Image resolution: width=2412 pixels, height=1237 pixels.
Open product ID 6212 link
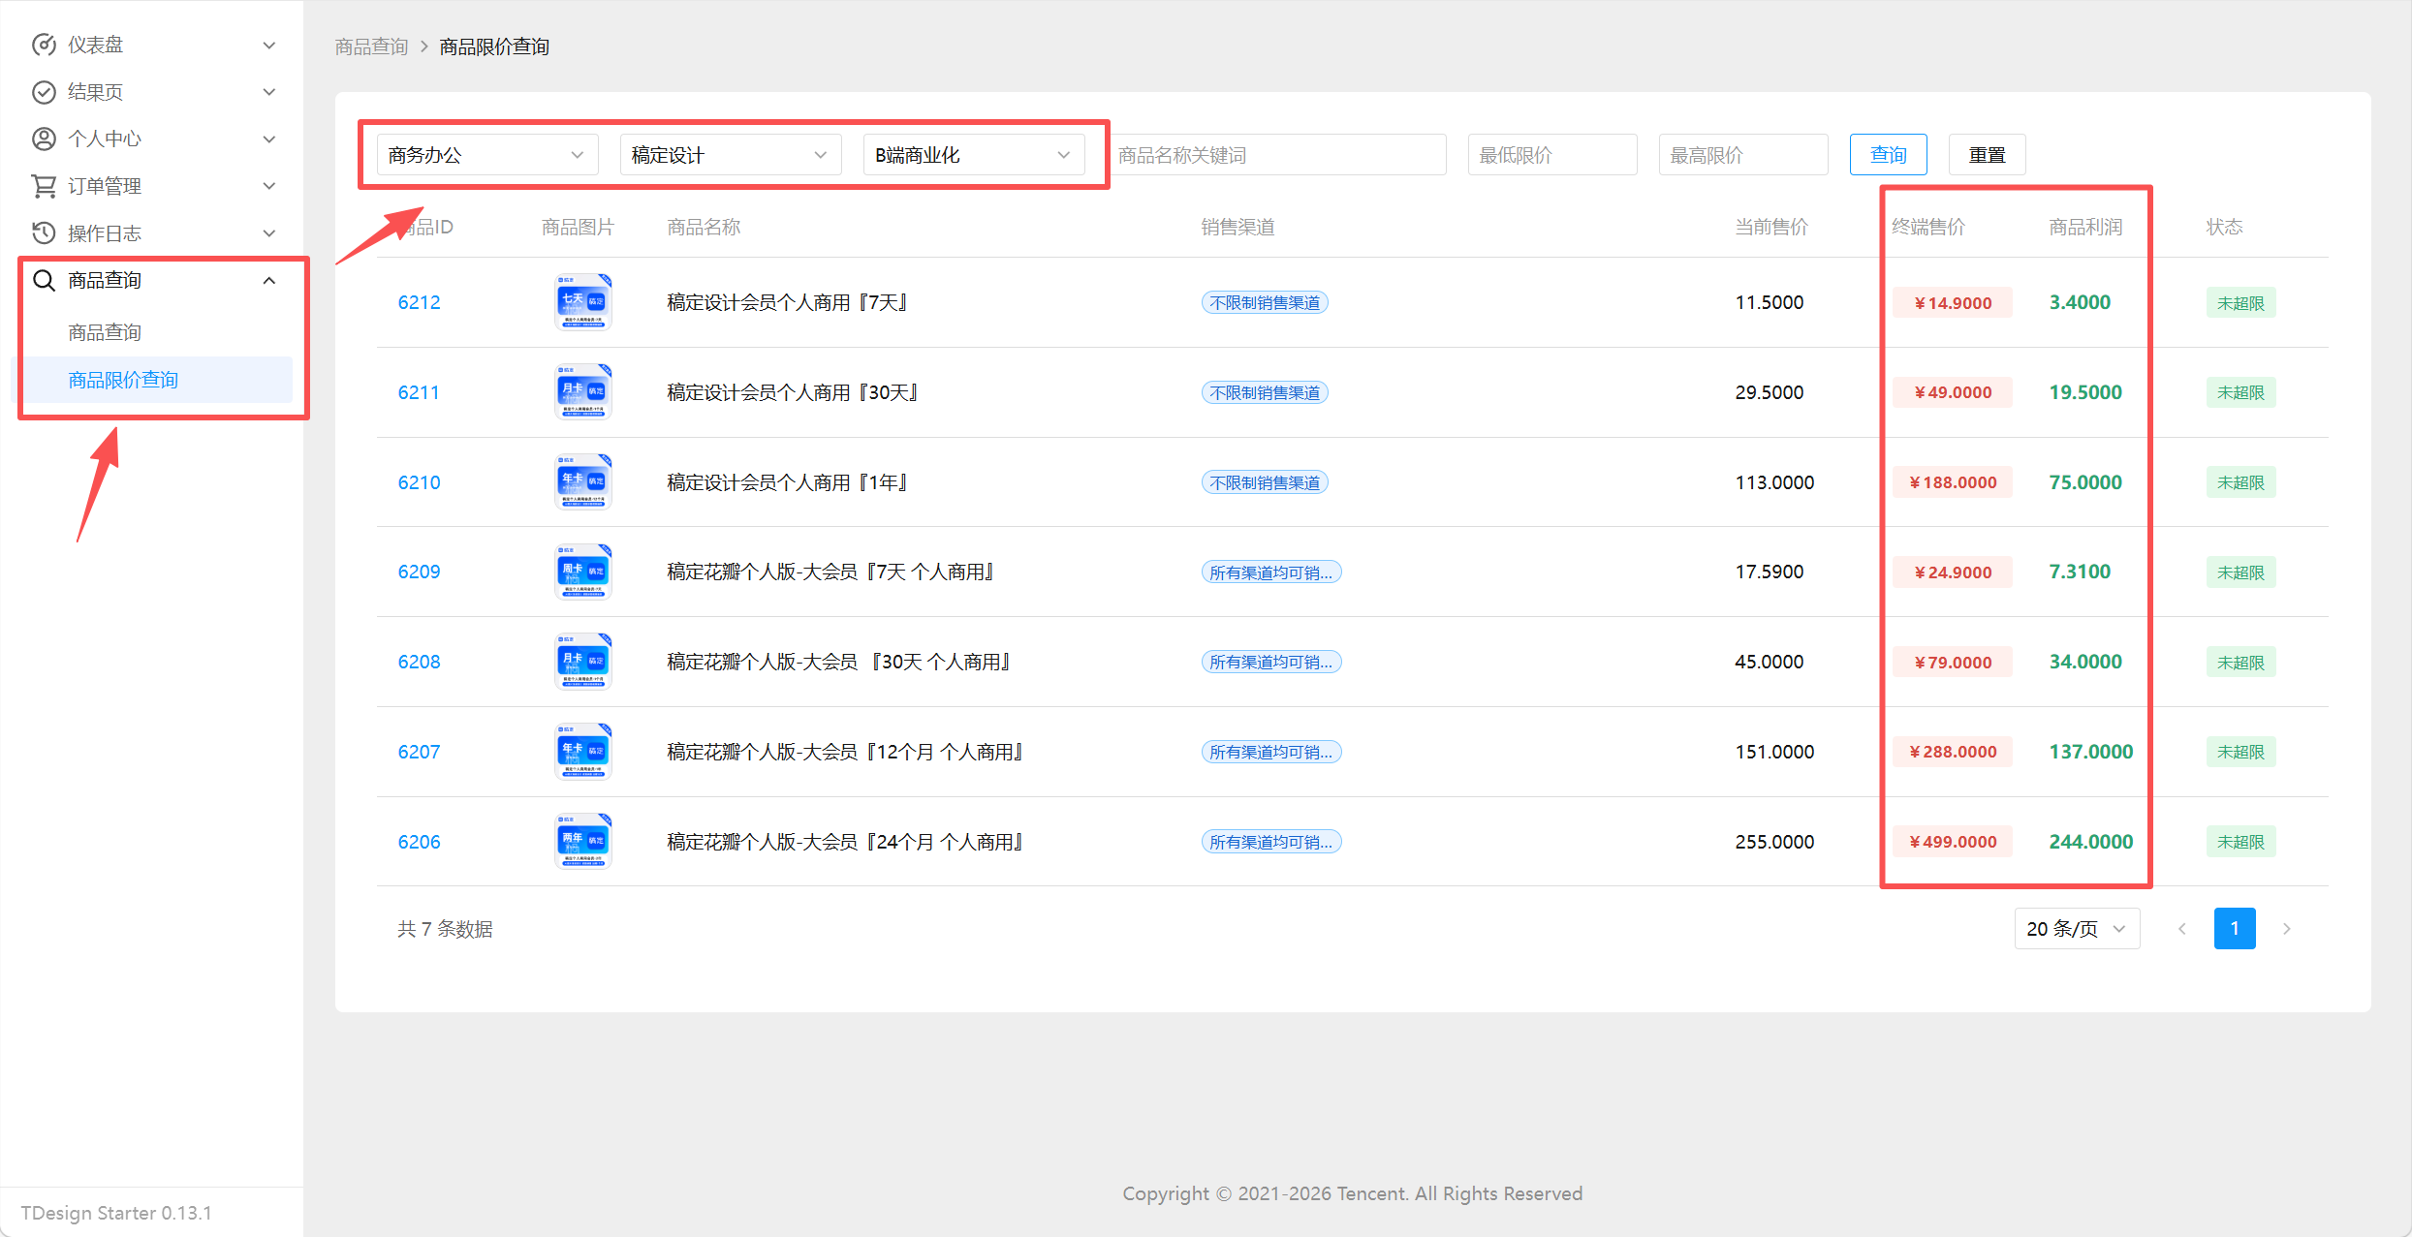tap(419, 302)
